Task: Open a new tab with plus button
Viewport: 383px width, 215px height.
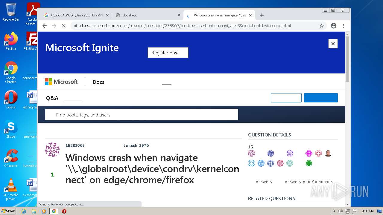Action: 262,15
